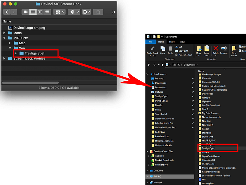
Task: Go up one folder level in Explorer
Action: [x=163, y=65]
